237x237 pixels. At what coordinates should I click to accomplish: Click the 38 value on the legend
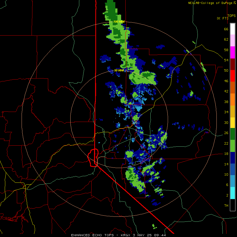tap(226, 102)
